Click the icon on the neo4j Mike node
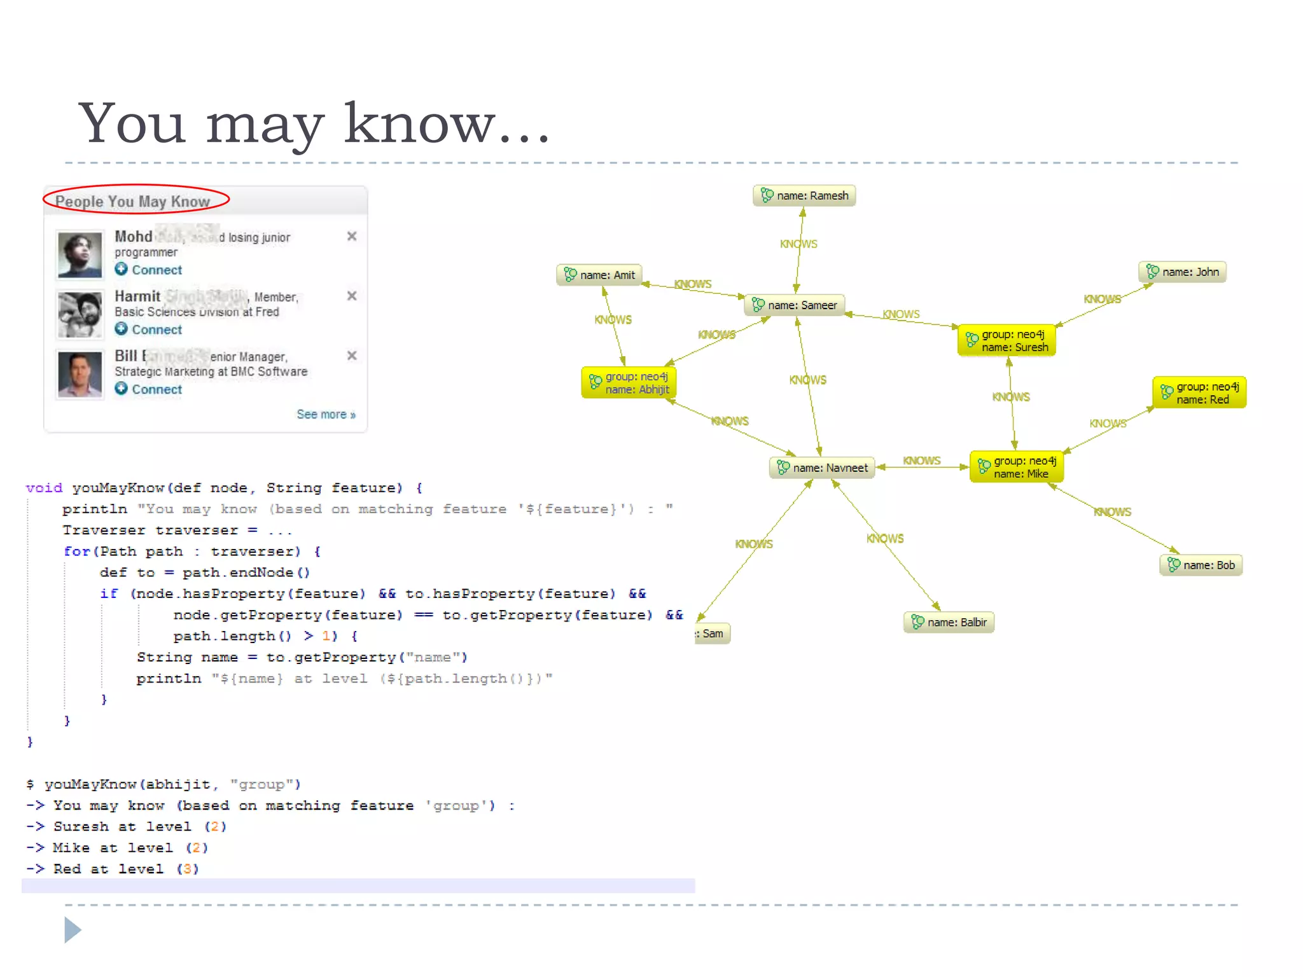Image resolution: width=1303 pixels, height=977 pixels. tap(984, 467)
